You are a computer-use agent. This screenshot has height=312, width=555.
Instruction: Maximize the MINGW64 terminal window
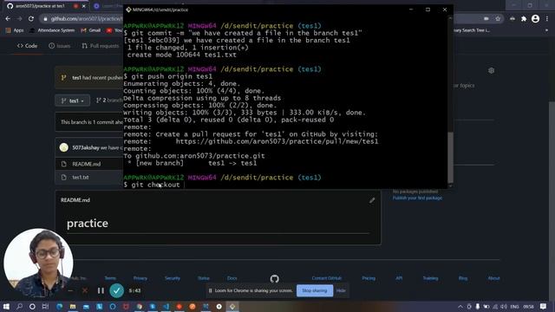[x=428, y=10]
